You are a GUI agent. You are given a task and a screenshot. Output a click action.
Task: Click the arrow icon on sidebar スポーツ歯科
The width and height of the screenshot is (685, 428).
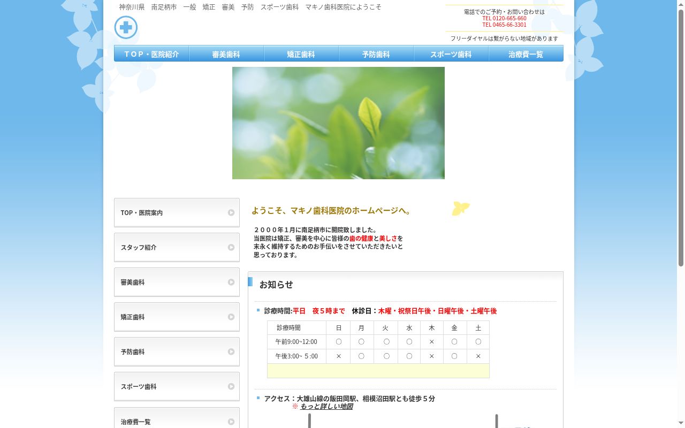pyautogui.click(x=231, y=386)
